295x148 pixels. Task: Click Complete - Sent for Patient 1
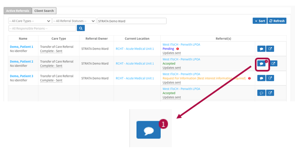coord(51,51)
